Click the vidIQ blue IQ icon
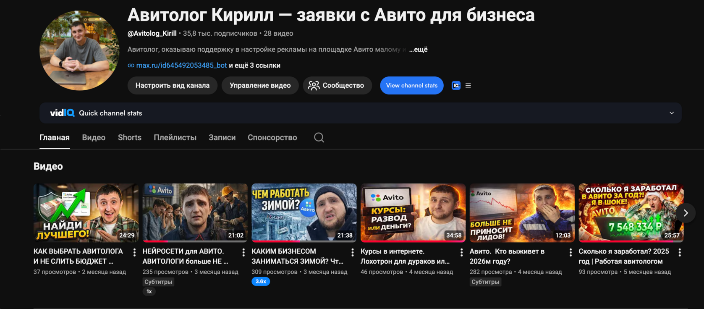Screen dimensions: 704x309 [x=456, y=86]
